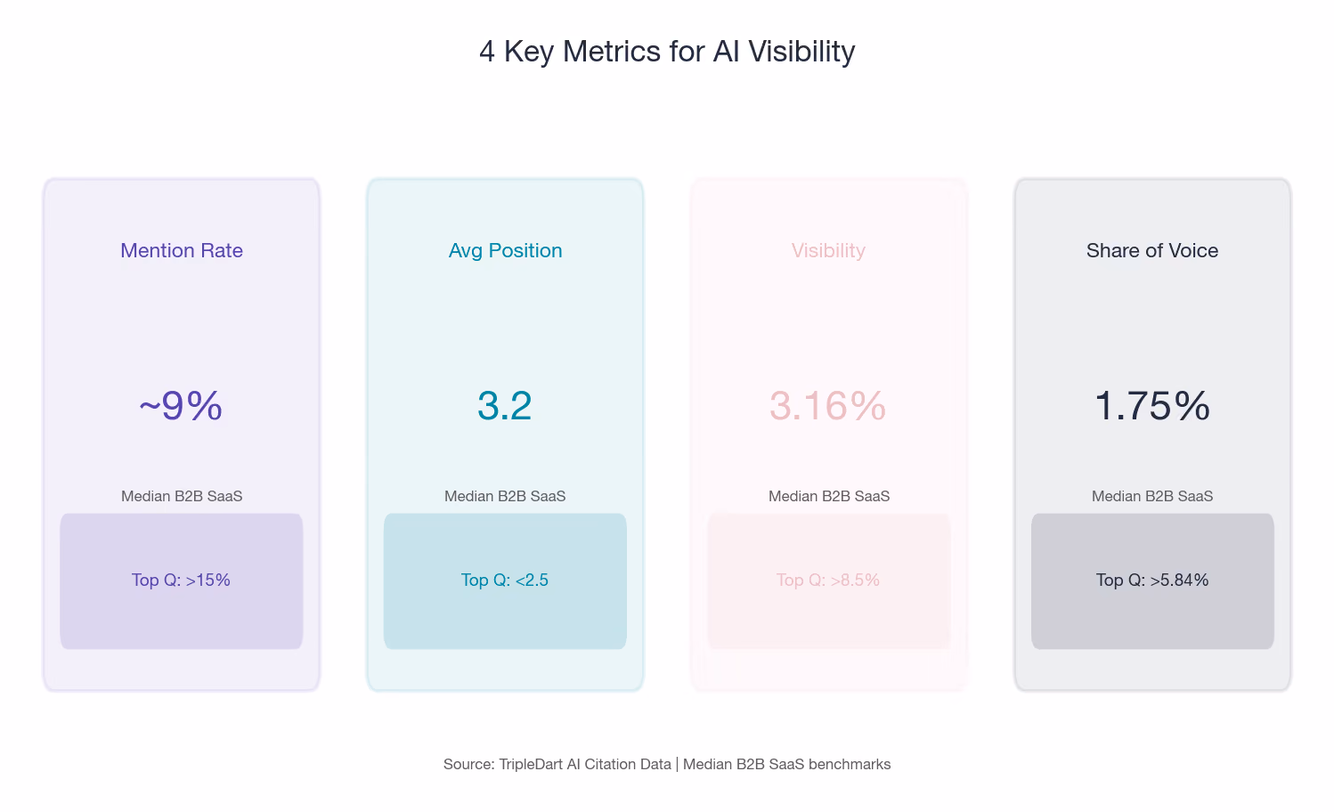Click the Top Q: >15% box

click(182, 581)
